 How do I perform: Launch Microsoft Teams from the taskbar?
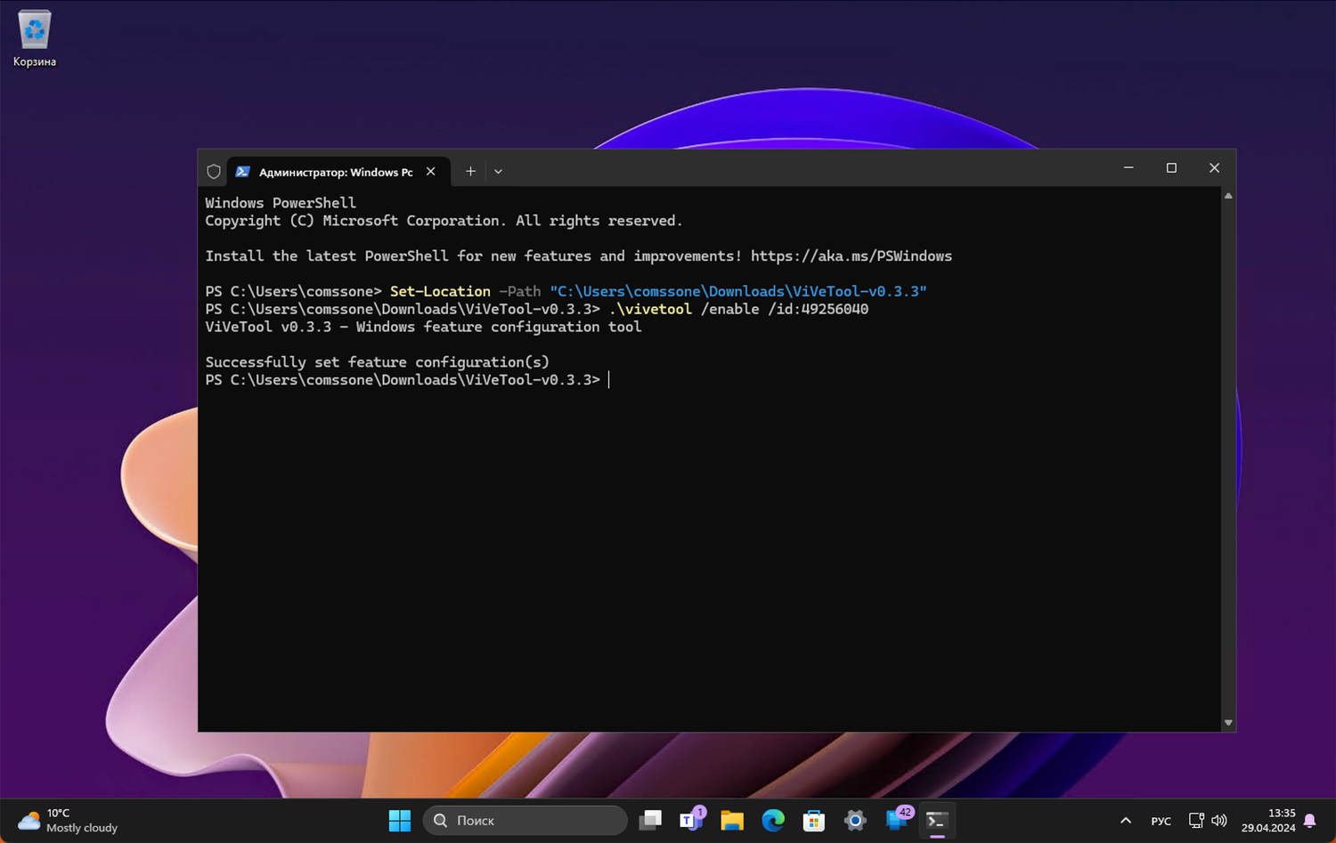[x=691, y=820]
